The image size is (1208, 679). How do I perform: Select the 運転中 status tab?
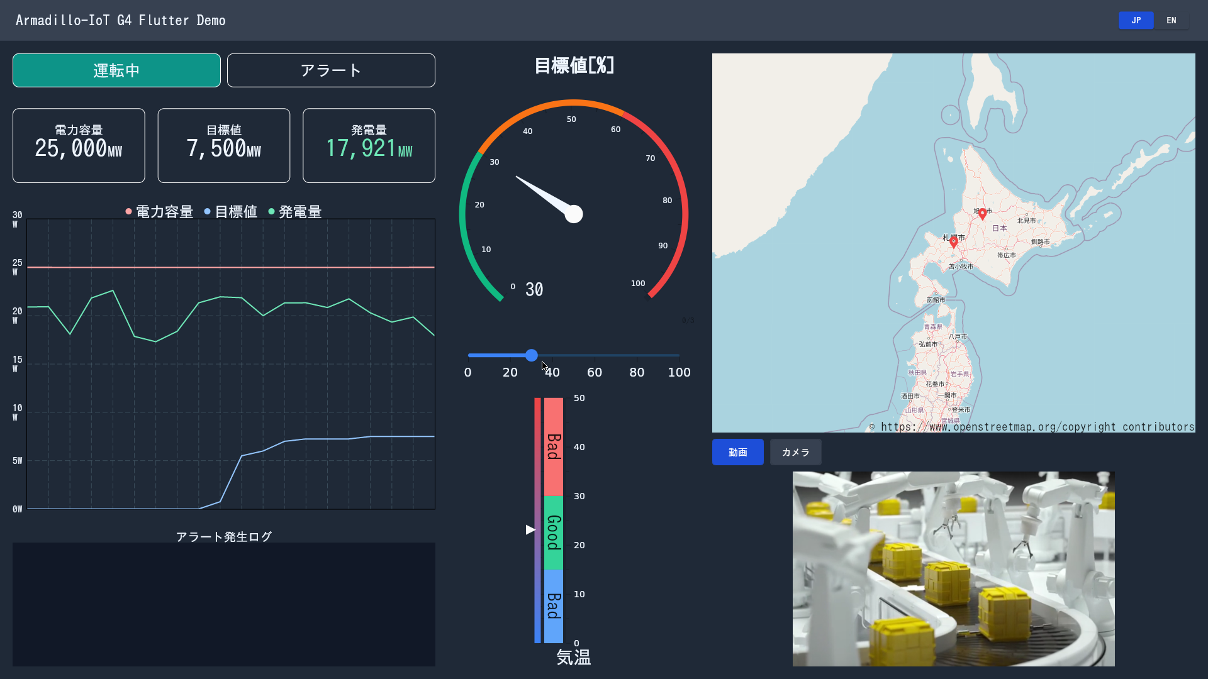[116, 70]
